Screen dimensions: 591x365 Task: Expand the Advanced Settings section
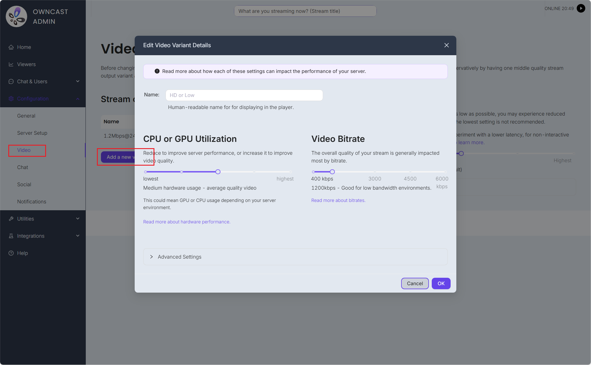tap(295, 257)
